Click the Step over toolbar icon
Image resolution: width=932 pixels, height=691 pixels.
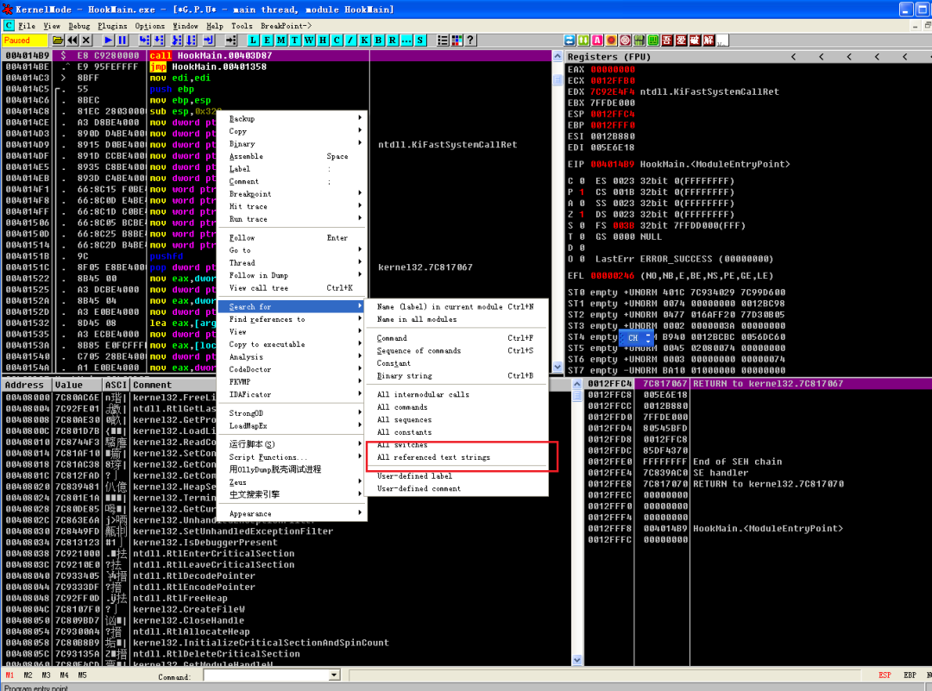(x=159, y=41)
